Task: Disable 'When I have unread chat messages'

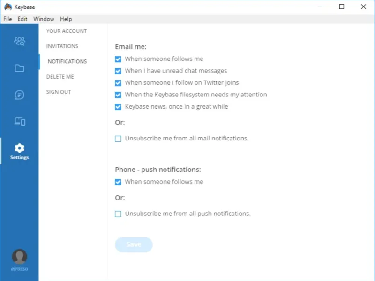Action: click(118, 71)
